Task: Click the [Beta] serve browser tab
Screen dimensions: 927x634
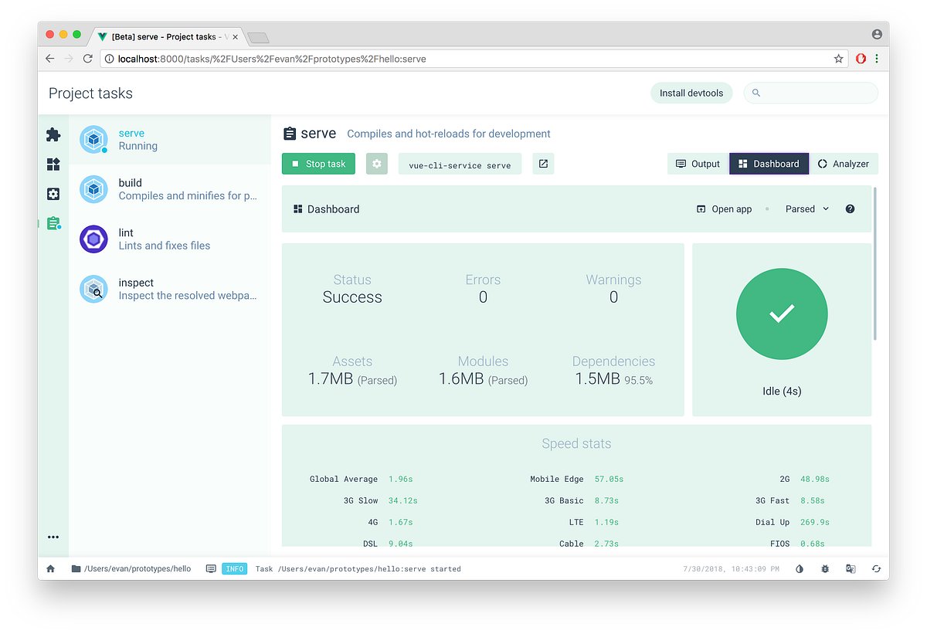Action: coord(167,36)
